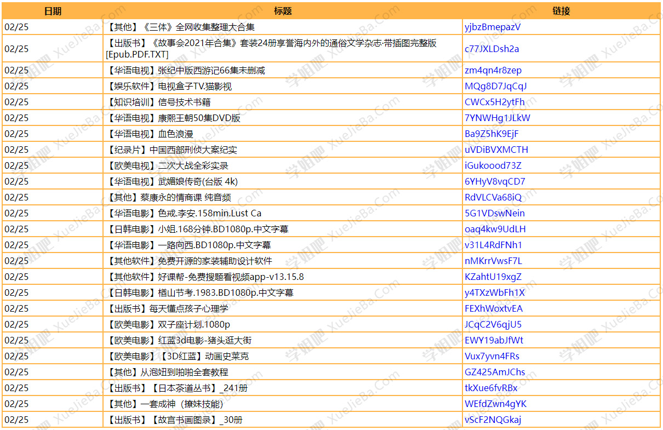Open the y4TXzWbFh1X link
Screen dimensions: 663x430
point(495,293)
